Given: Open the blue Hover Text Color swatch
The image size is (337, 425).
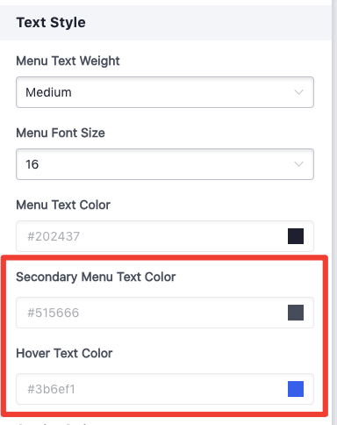Looking at the screenshot, I should pyautogui.click(x=296, y=389).
